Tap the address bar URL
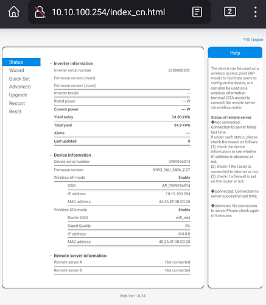Viewport: 266px width, 305px height. click(x=108, y=12)
